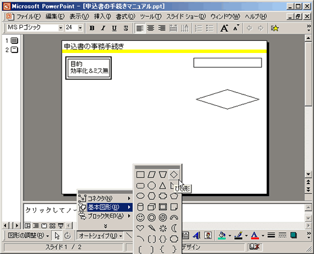This screenshot has height=254, width=314.
Task: Toggle bulleted list
Action: click(x=210, y=28)
